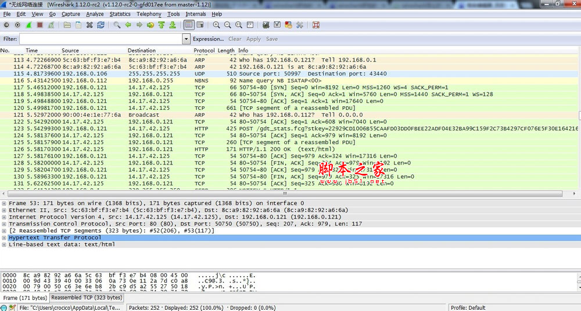Click the capture comments status icon
The height and width of the screenshot is (311, 581).
(12, 308)
